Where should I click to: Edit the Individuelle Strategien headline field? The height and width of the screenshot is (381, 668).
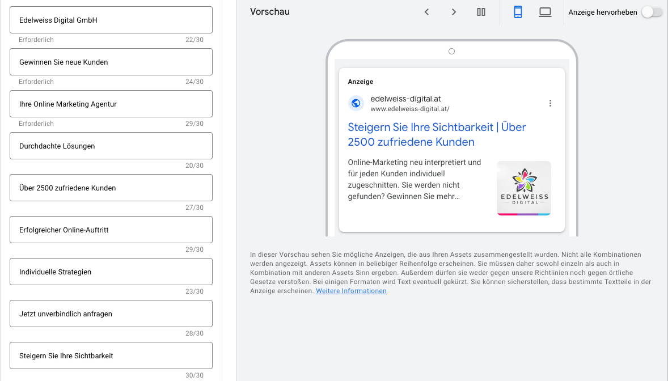coord(111,272)
